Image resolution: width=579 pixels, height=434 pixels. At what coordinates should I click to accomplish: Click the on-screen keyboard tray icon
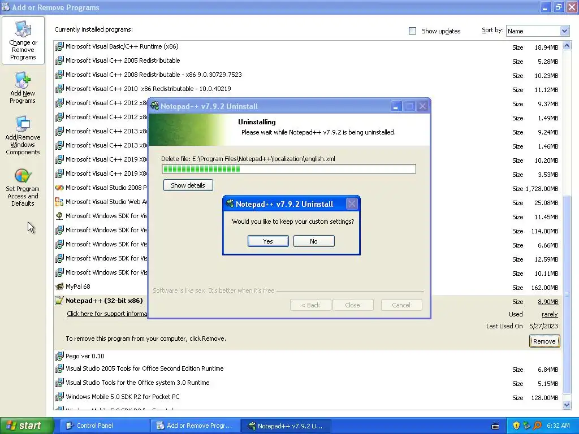495,426
